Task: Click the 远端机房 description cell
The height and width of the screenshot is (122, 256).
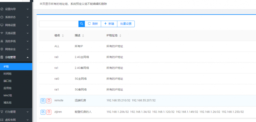Action: pos(80,100)
